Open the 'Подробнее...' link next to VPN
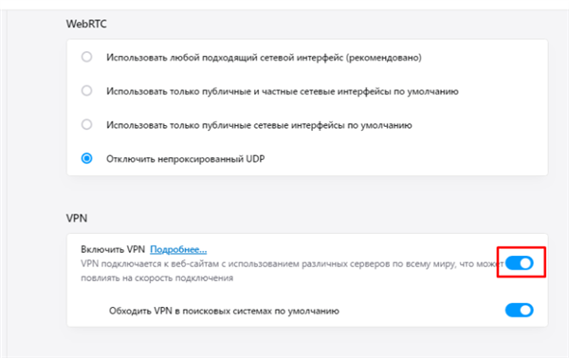 point(178,249)
